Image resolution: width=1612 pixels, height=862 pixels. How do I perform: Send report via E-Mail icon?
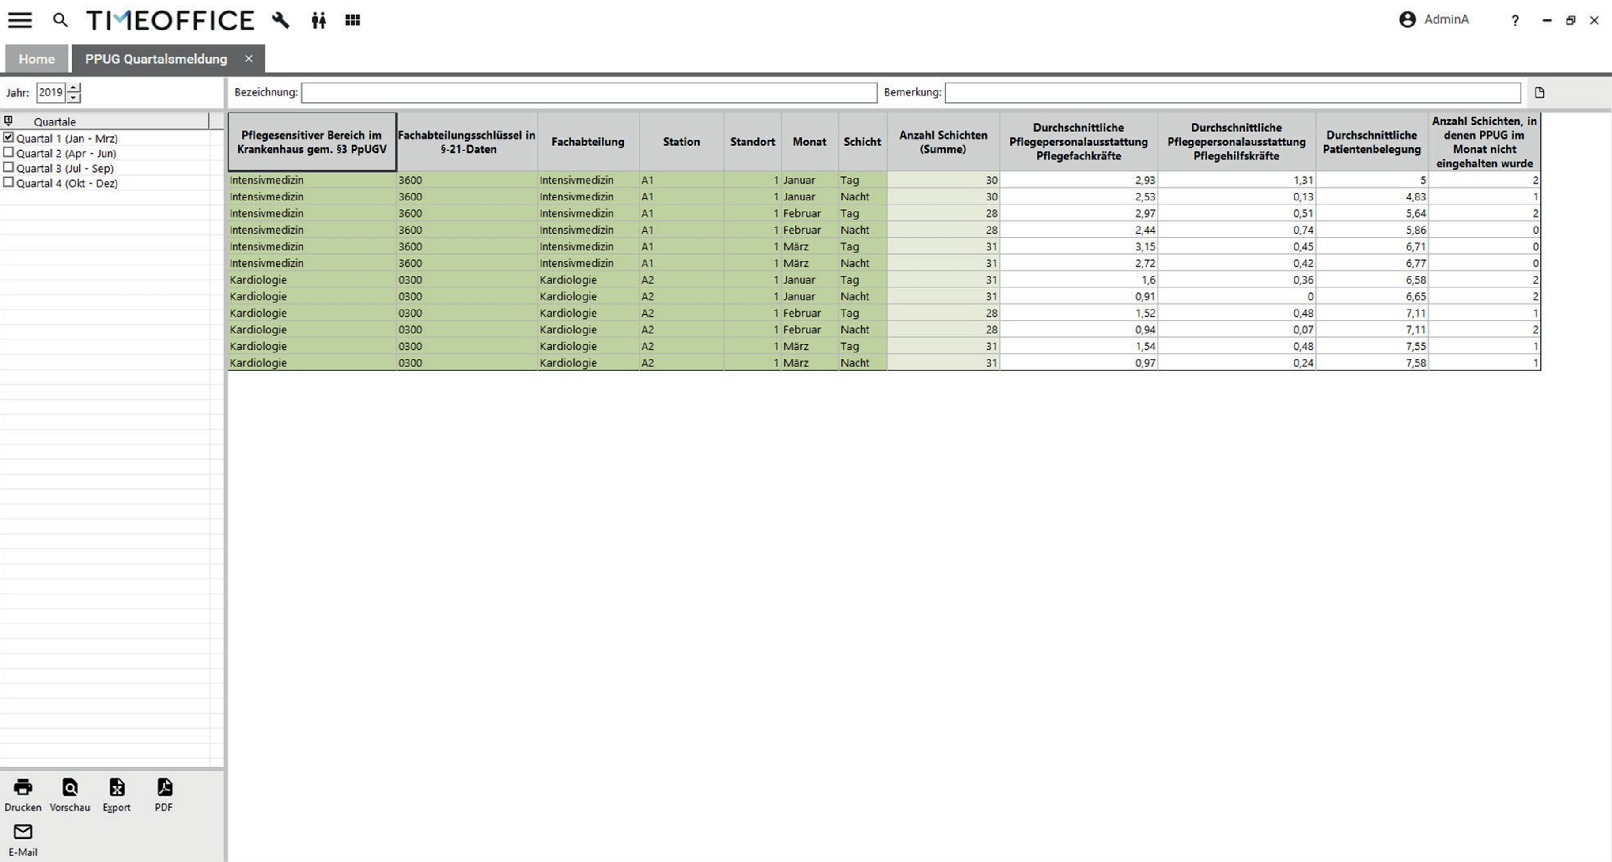click(23, 832)
